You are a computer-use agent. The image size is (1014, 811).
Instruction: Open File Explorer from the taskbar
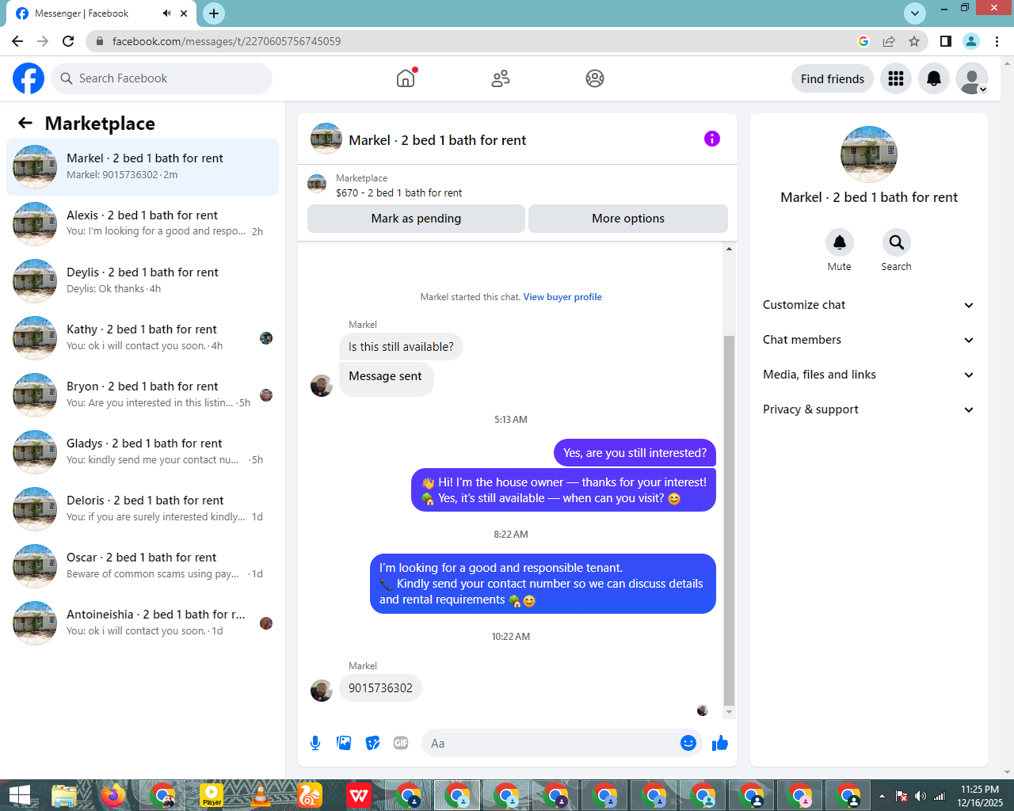(x=64, y=795)
